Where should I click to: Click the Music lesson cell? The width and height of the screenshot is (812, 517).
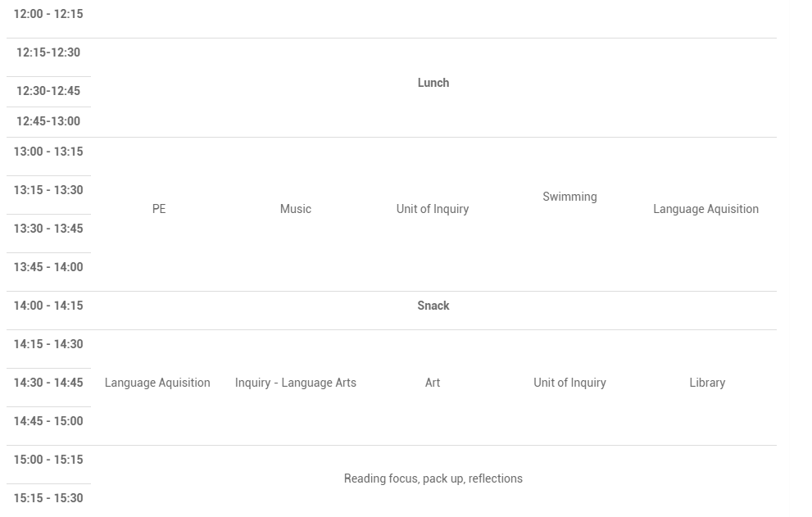click(295, 209)
